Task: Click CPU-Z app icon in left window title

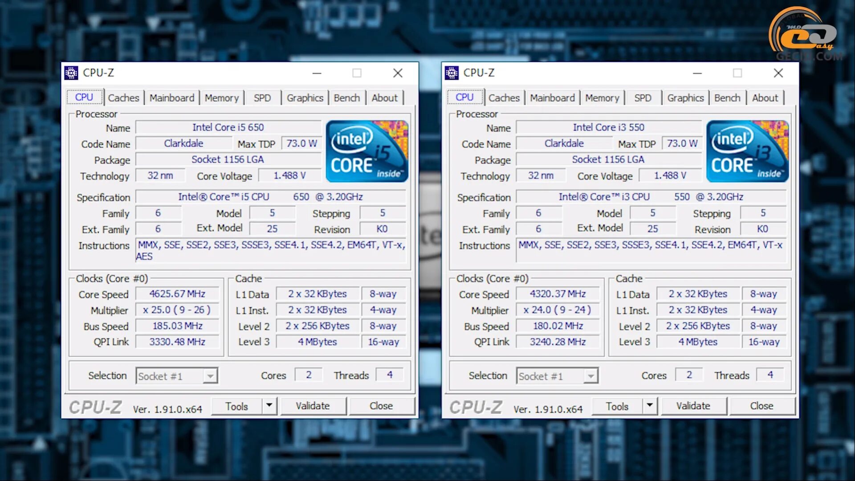Action: [71, 73]
